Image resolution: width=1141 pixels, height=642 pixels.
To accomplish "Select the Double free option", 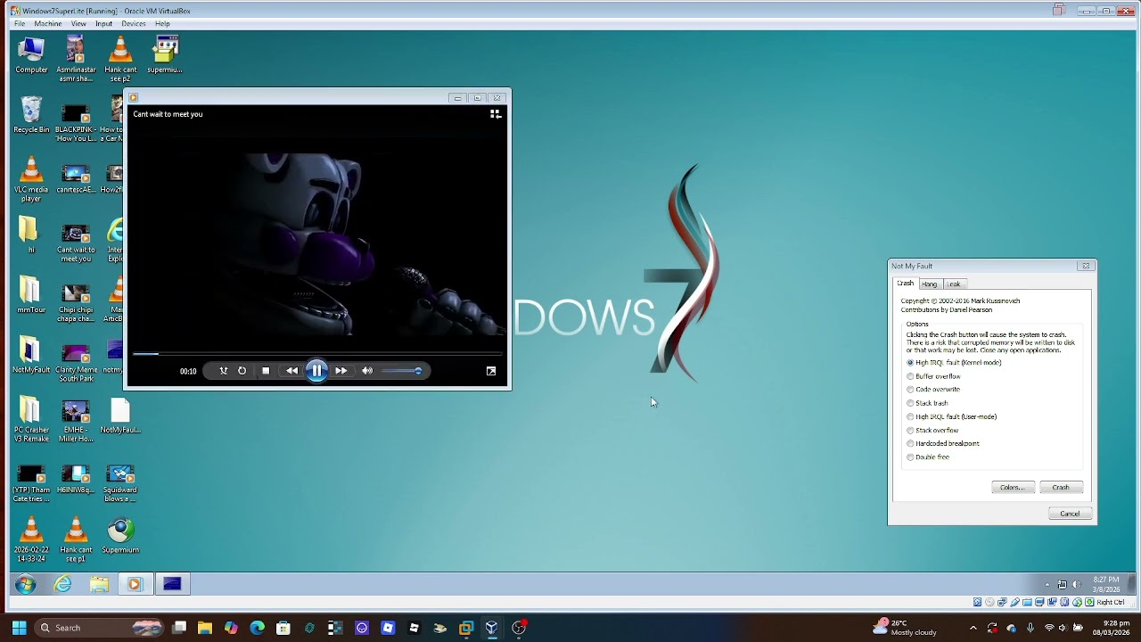I will coord(928,457).
